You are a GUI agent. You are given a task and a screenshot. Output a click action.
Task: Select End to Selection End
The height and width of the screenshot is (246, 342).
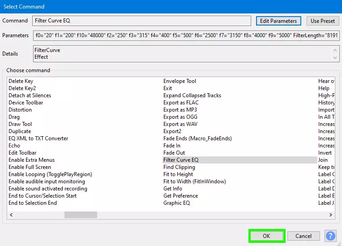point(33,203)
